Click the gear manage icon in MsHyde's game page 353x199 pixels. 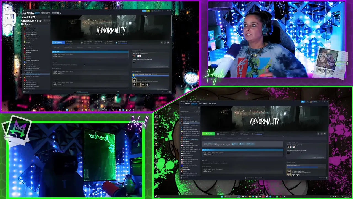pyautogui.click(x=162, y=43)
